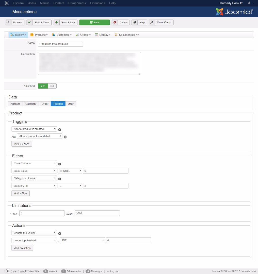Click the Process upload icon

tap(8, 22)
